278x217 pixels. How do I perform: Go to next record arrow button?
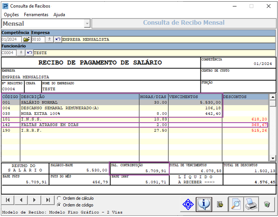pos(35,200)
